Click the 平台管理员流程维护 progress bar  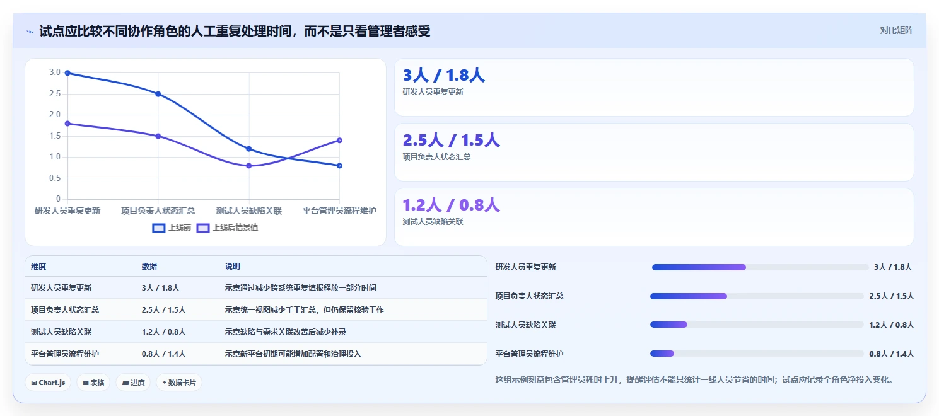coord(757,354)
